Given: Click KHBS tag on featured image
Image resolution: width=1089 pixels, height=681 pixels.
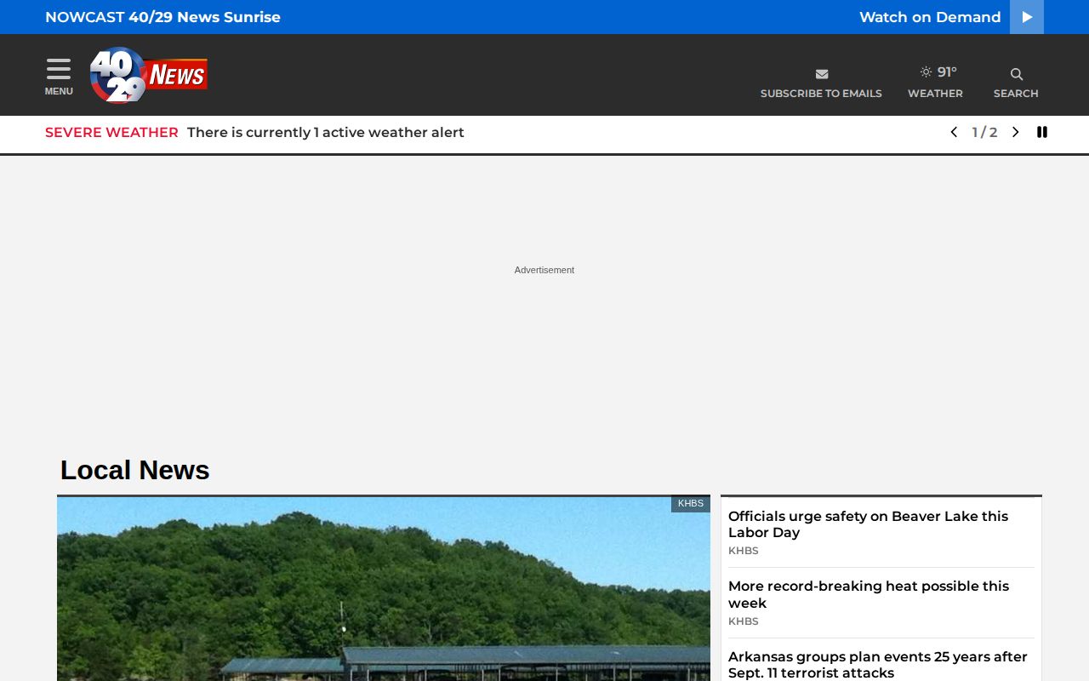Looking at the screenshot, I should [x=691, y=504].
